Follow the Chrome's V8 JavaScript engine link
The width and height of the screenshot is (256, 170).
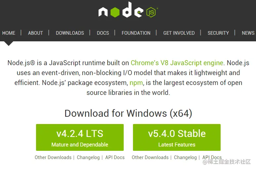point(177,63)
